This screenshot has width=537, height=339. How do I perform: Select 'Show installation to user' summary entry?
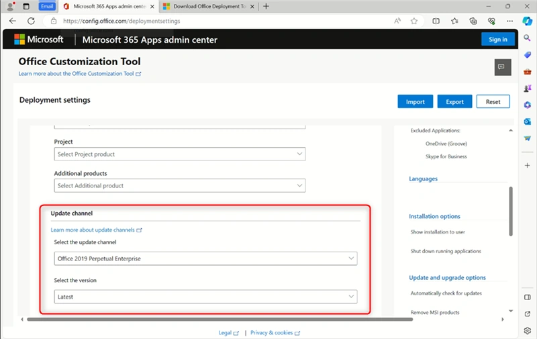click(438, 232)
